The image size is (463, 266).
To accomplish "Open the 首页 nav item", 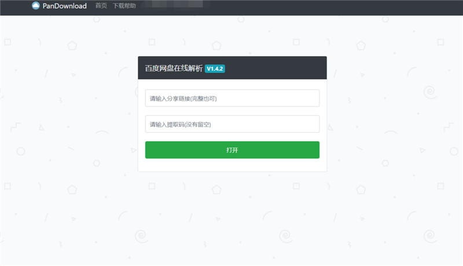I will [101, 6].
